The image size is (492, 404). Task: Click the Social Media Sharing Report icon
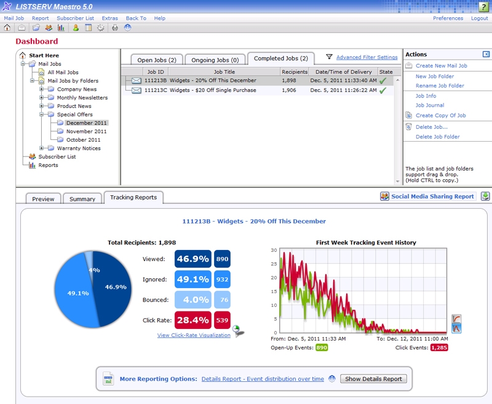(385, 196)
